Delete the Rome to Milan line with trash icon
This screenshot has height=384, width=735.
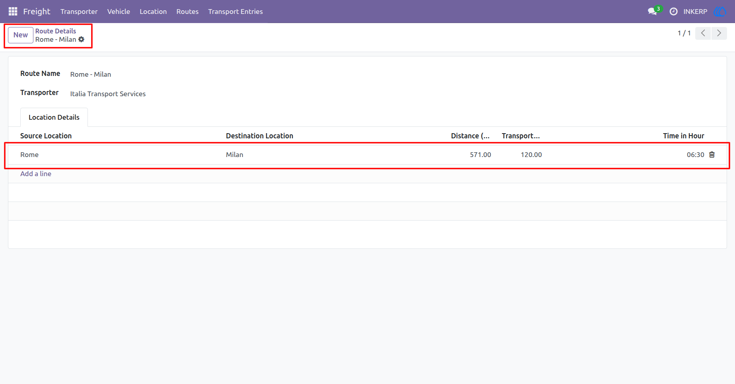pyautogui.click(x=712, y=155)
